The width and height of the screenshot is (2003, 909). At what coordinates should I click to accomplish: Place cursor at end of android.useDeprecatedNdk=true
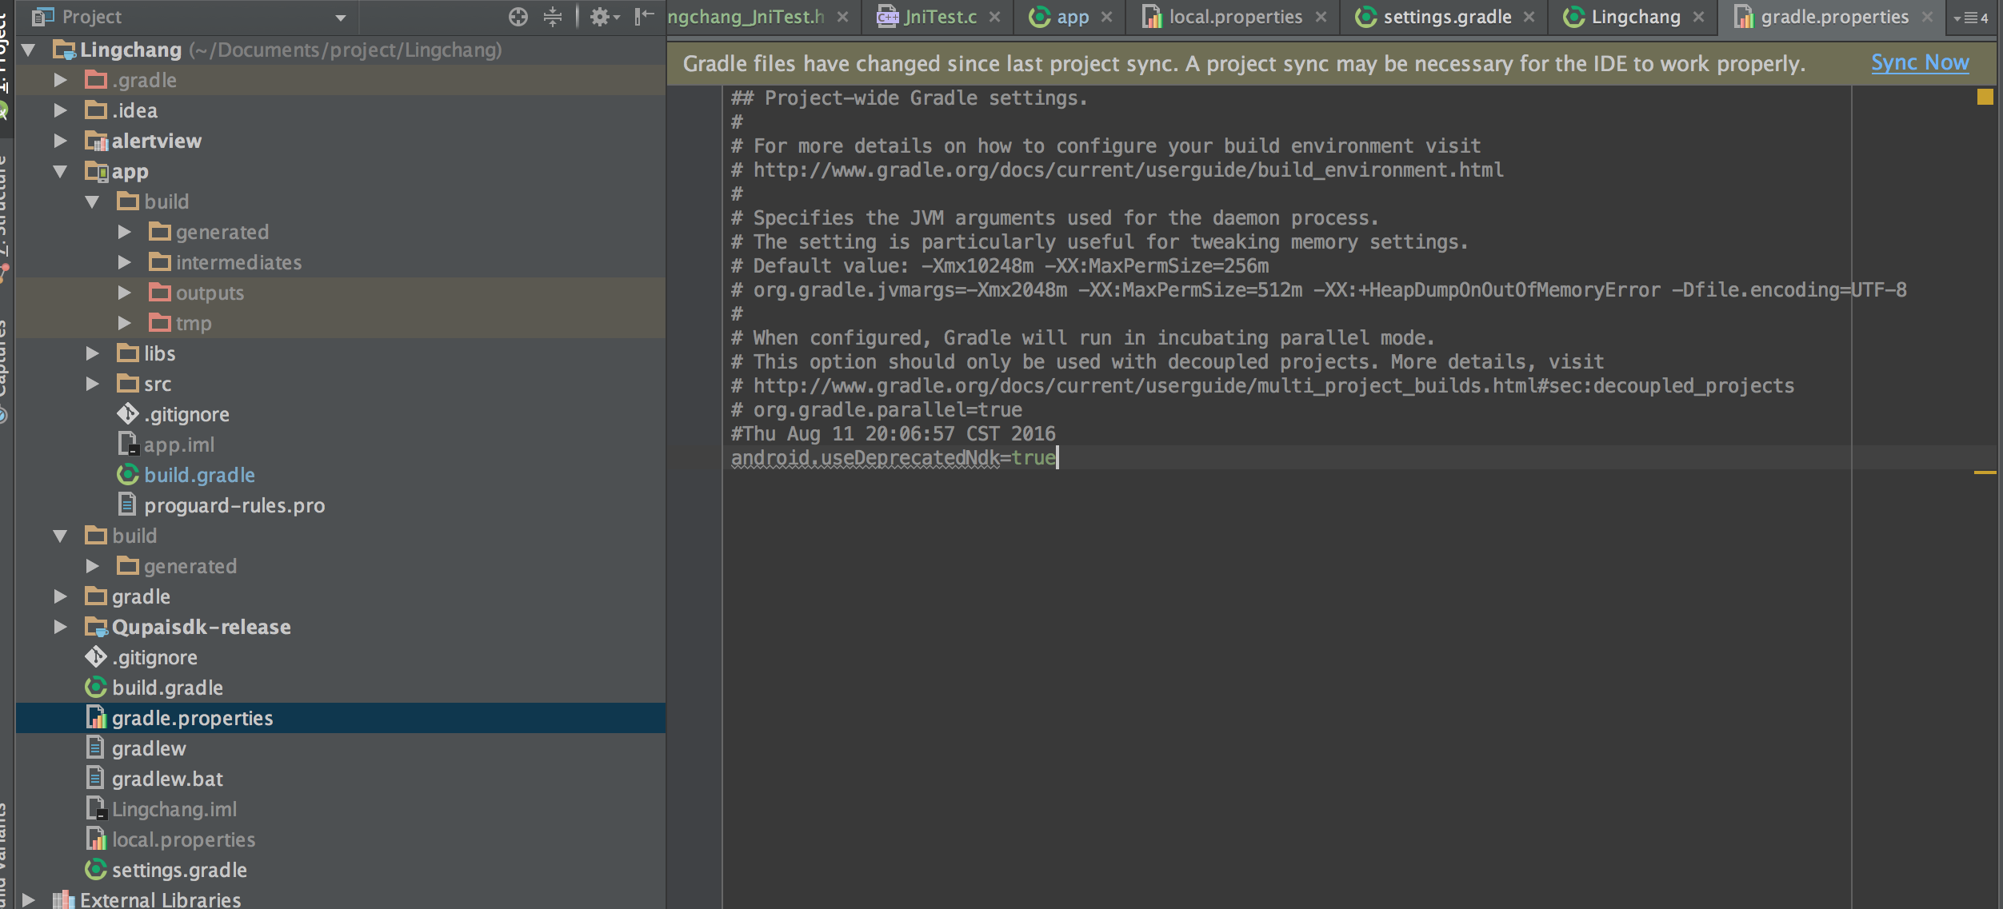tap(1057, 458)
